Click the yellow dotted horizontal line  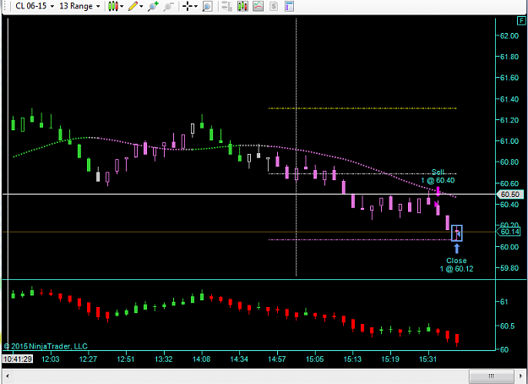click(362, 108)
